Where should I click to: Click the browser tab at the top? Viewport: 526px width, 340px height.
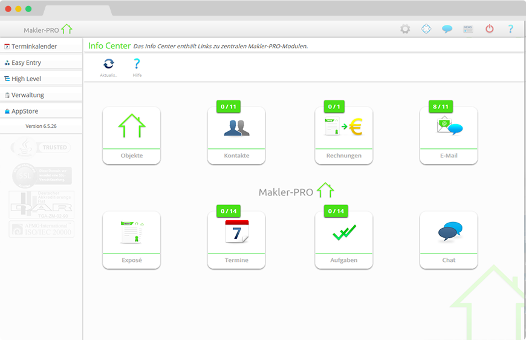tap(78, 10)
